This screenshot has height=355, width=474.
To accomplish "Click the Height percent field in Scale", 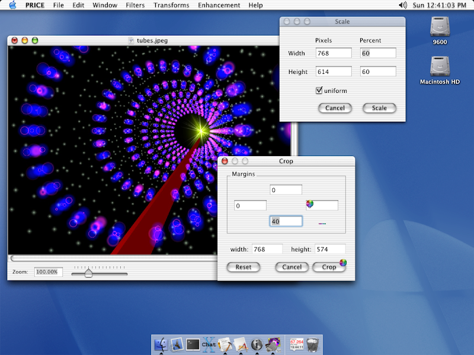I will tap(378, 72).
